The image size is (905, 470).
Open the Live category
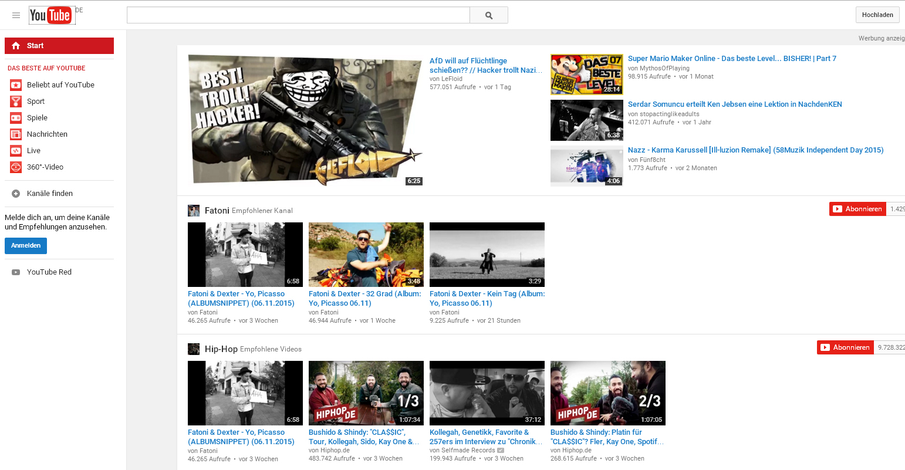point(33,151)
